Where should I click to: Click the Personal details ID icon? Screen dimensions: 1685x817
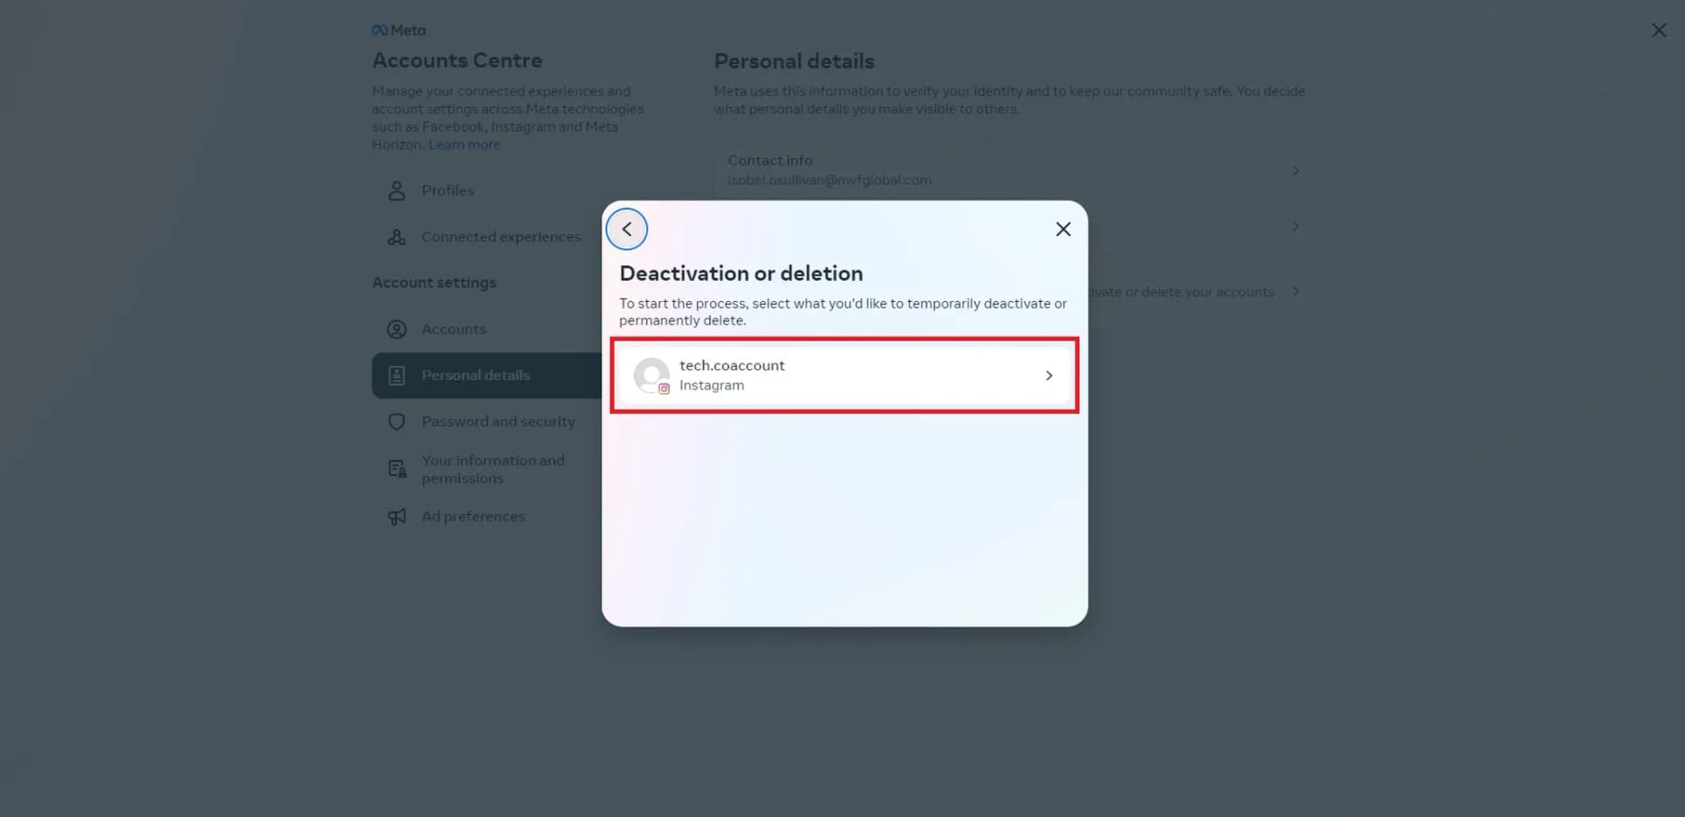pyautogui.click(x=397, y=376)
